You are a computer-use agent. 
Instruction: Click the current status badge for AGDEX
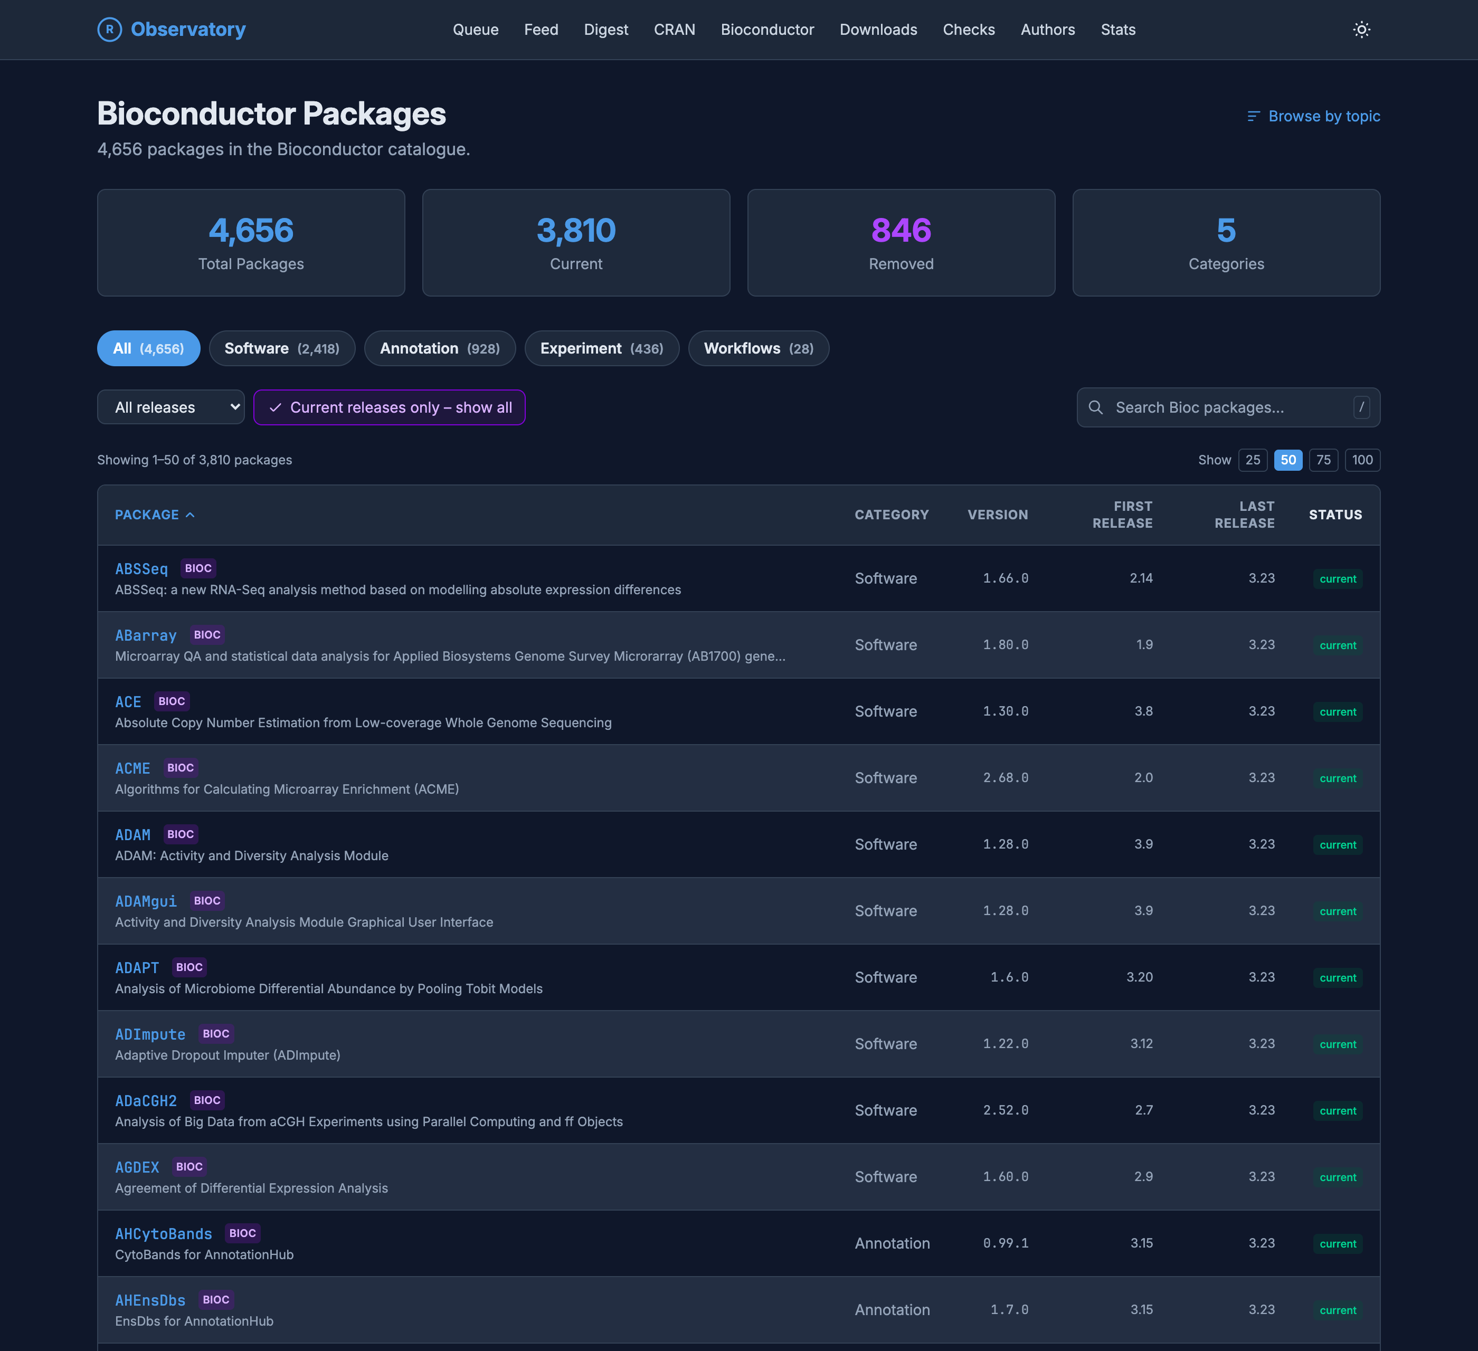(1338, 1177)
